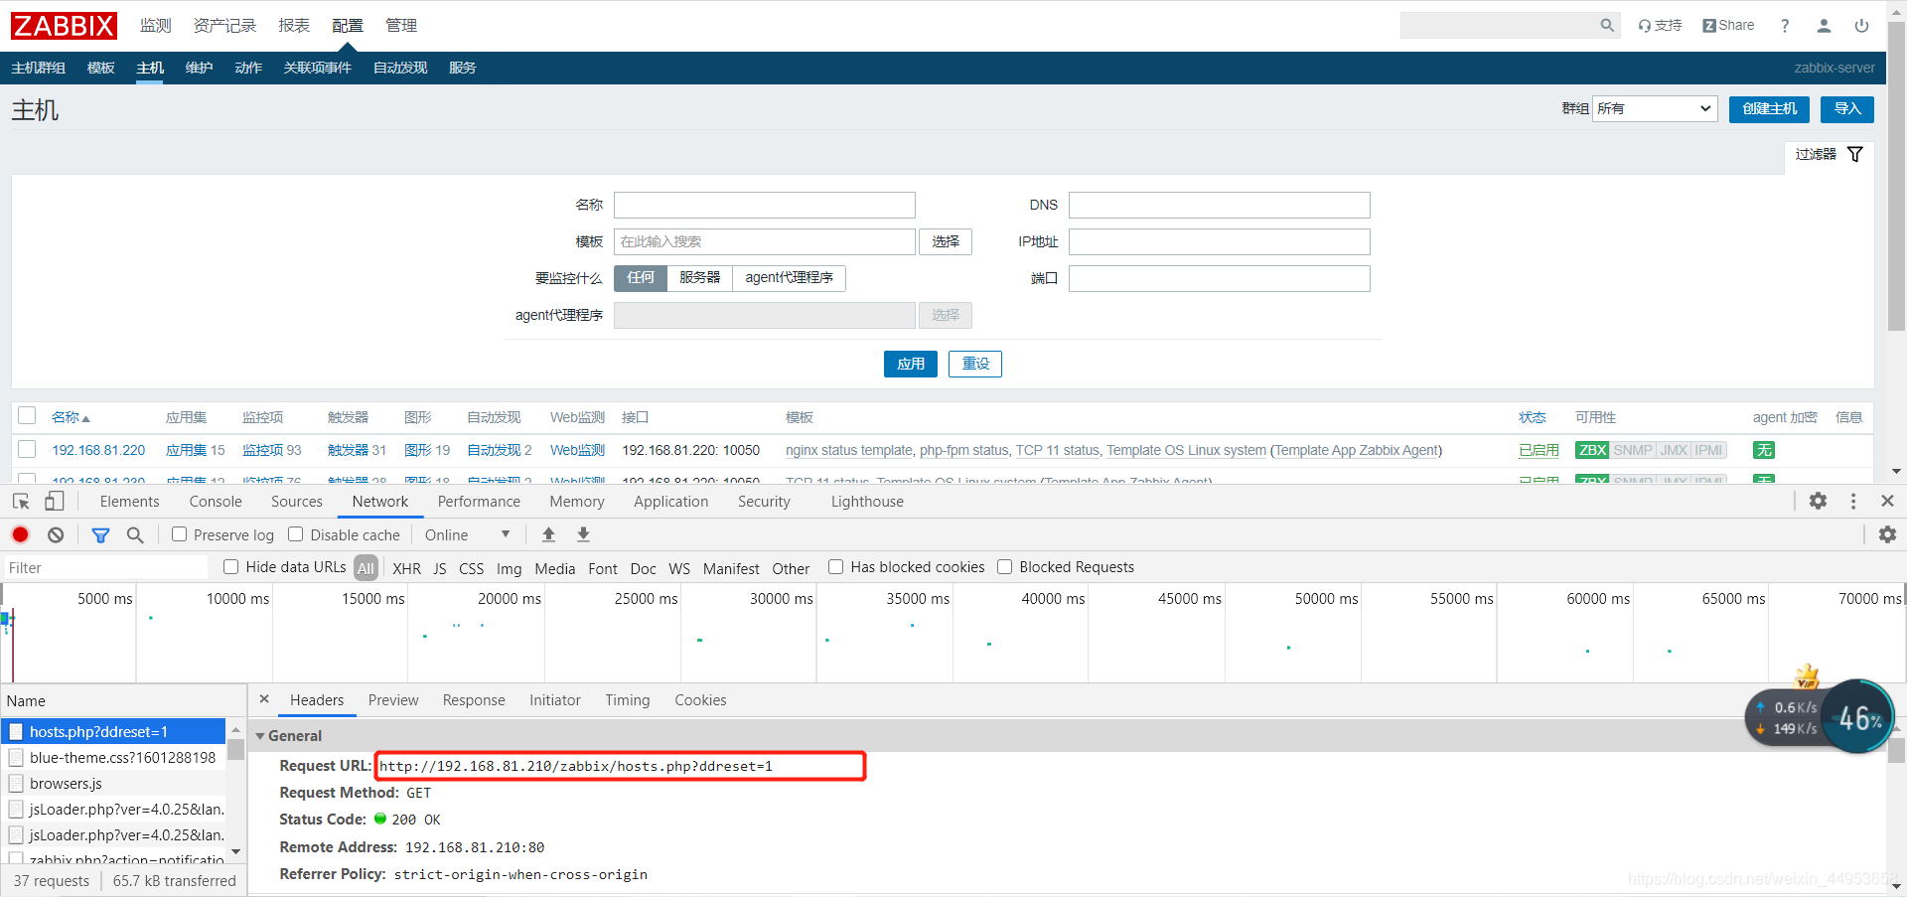The width and height of the screenshot is (1907, 897).
Task: Open the user profile icon
Action: coord(1824,26)
